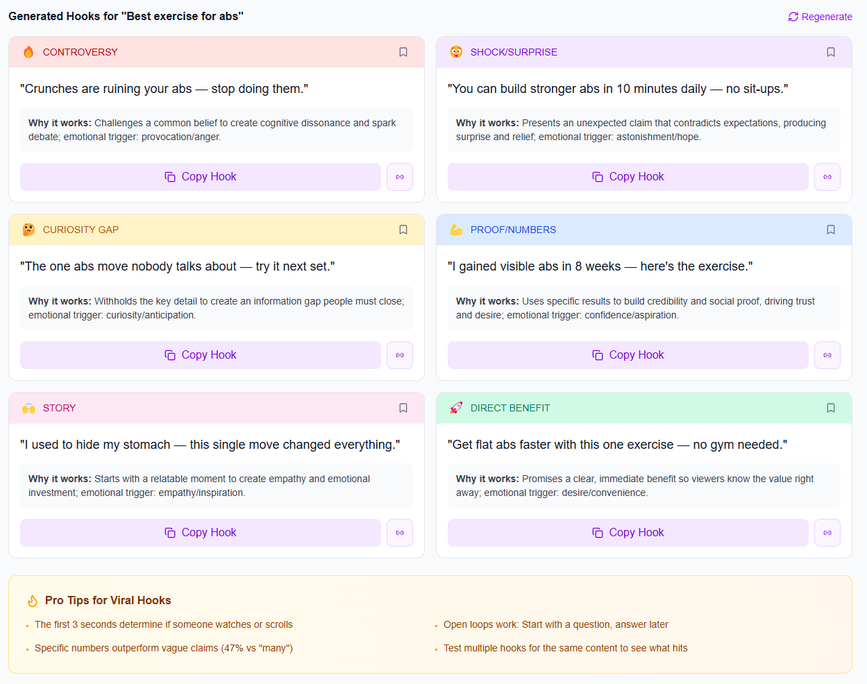Copy the 10 minutes daily hook
This screenshot has width=867, height=684.
click(628, 177)
